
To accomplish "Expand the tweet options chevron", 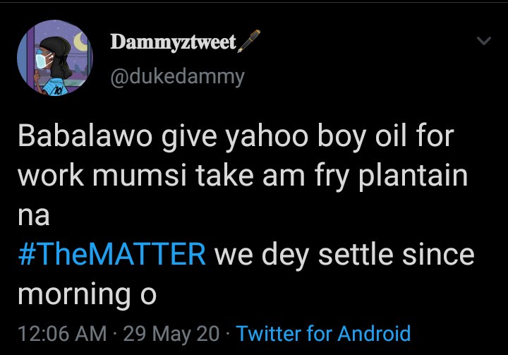I will pos(483,42).
